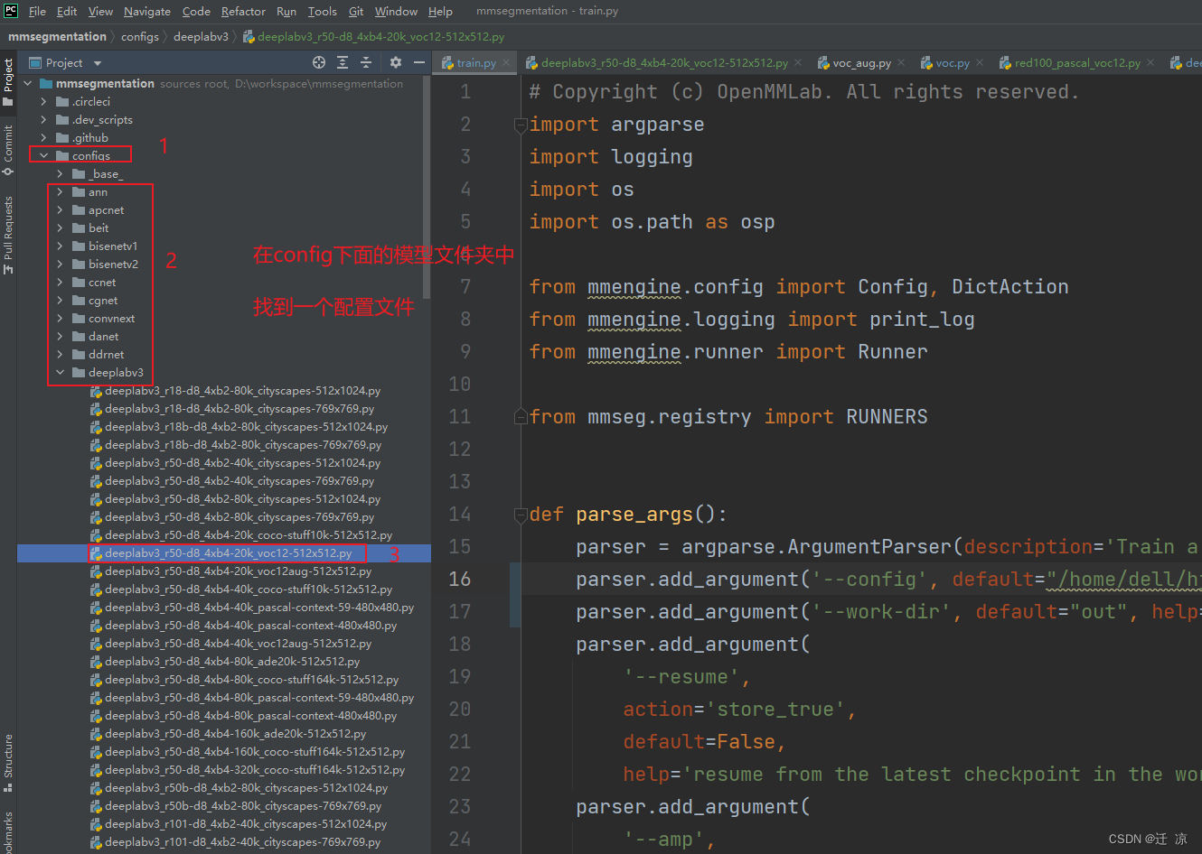Click line number 16 in the gutter
The width and height of the screenshot is (1202, 854).
click(x=460, y=579)
